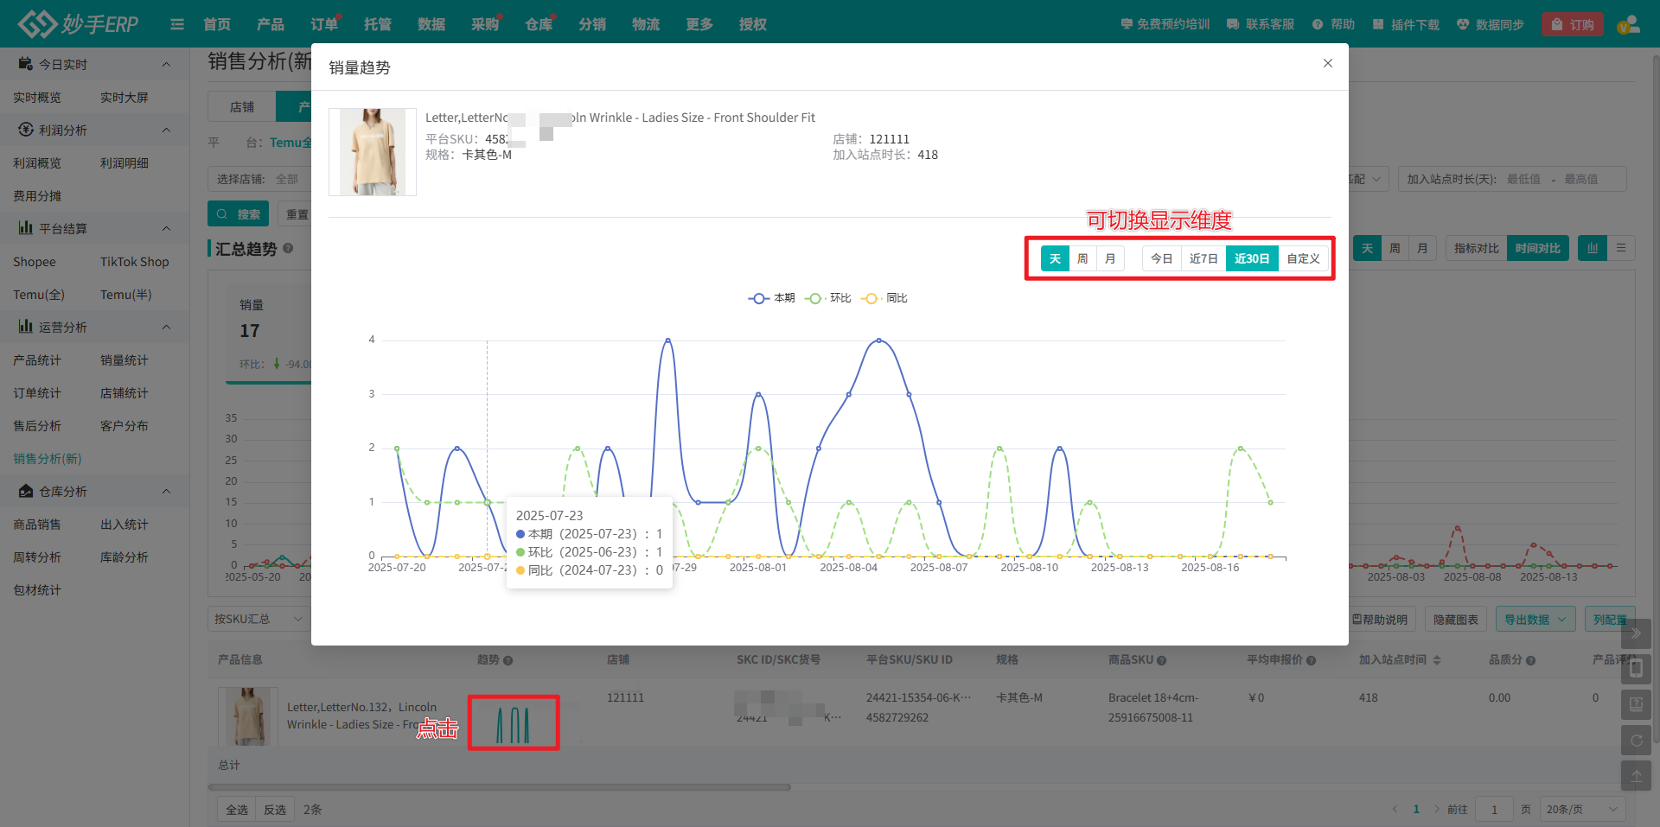Click the scroll-to-top floating icon
Screen dimensions: 1660x827
pos(1636,776)
